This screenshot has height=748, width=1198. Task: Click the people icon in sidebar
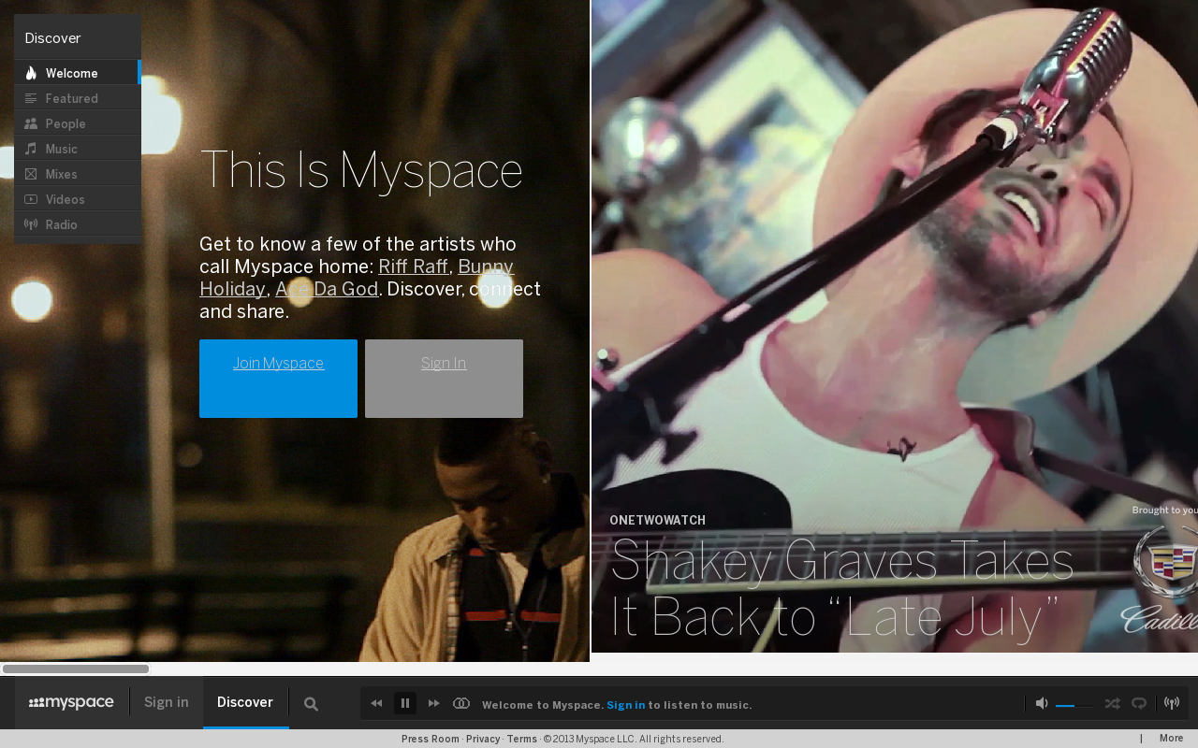click(x=31, y=123)
